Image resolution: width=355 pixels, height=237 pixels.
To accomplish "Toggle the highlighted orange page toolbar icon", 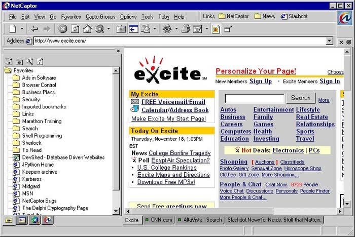I will (216, 29).
